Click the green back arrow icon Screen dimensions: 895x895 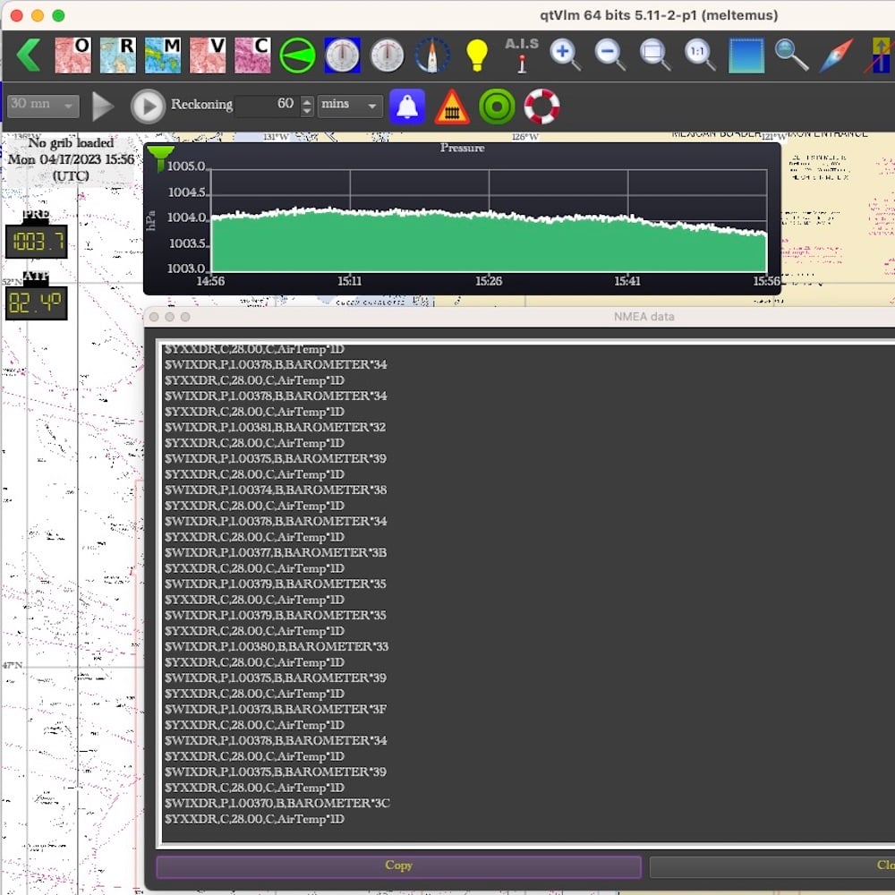pos(29,55)
